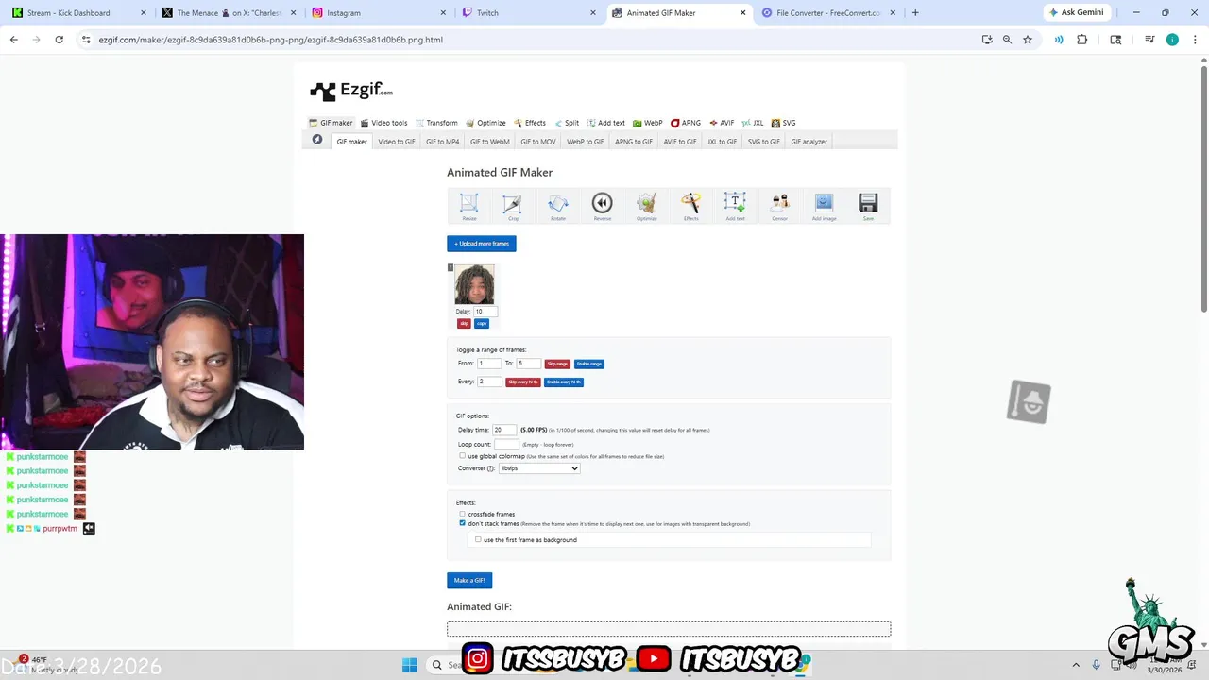Click the zoom magnifier icon in address bar

(x=1007, y=40)
